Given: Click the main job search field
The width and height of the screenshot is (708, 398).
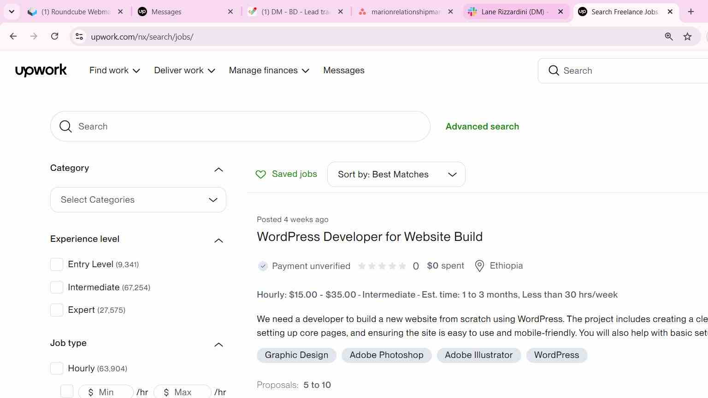Looking at the screenshot, I should pos(240,126).
